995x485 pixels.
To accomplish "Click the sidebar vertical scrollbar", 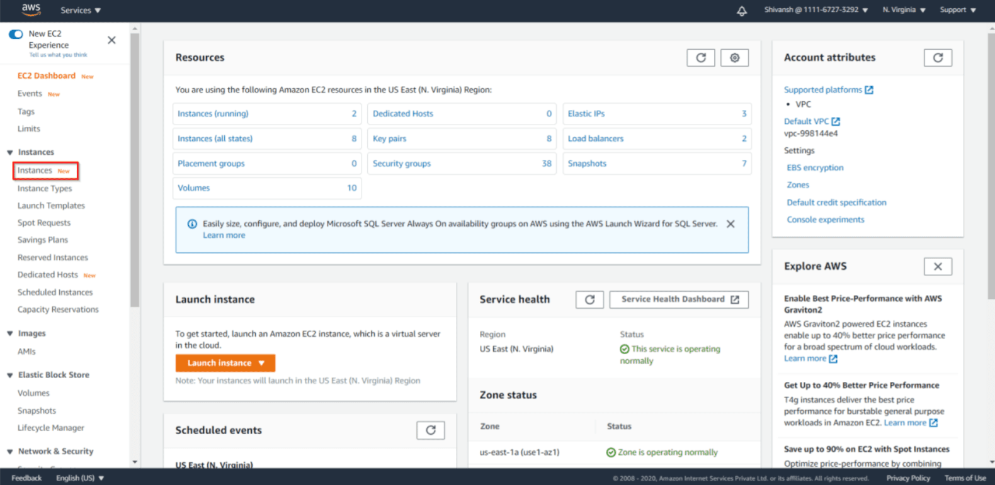I will pyautogui.click(x=135, y=170).
